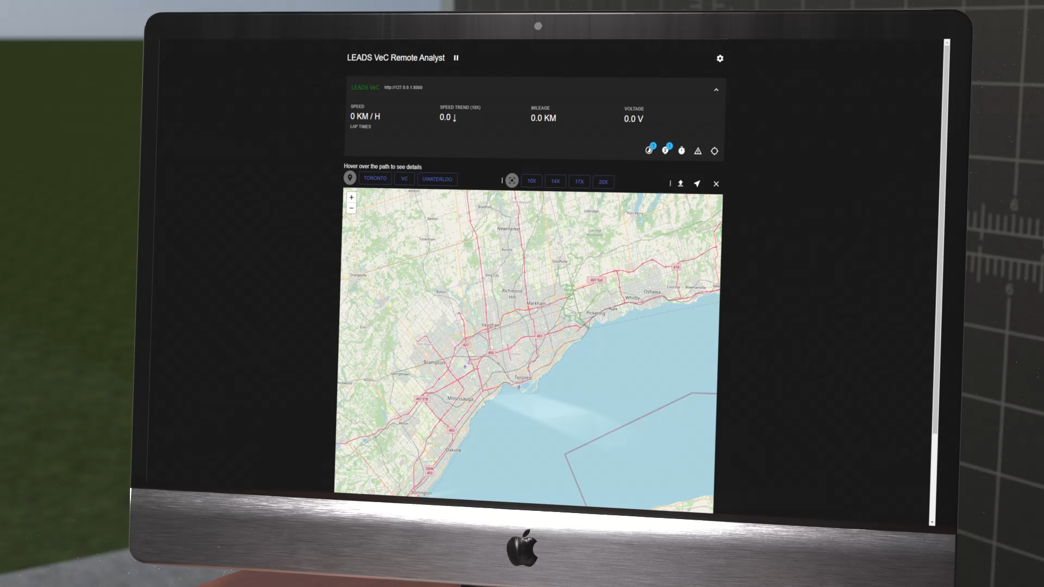Set map zoom to 14X
This screenshot has width=1044, height=587.
555,182
